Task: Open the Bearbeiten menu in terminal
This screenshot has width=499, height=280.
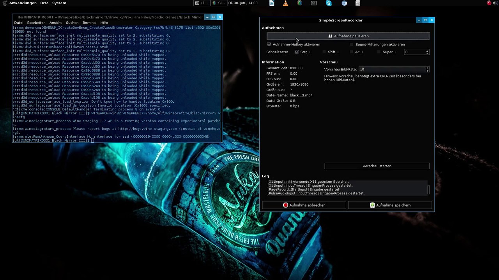Action: click(36, 23)
